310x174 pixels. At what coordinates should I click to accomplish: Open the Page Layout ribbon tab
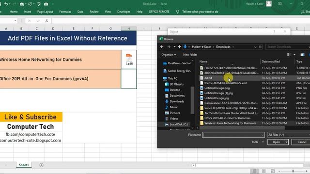click(45, 12)
